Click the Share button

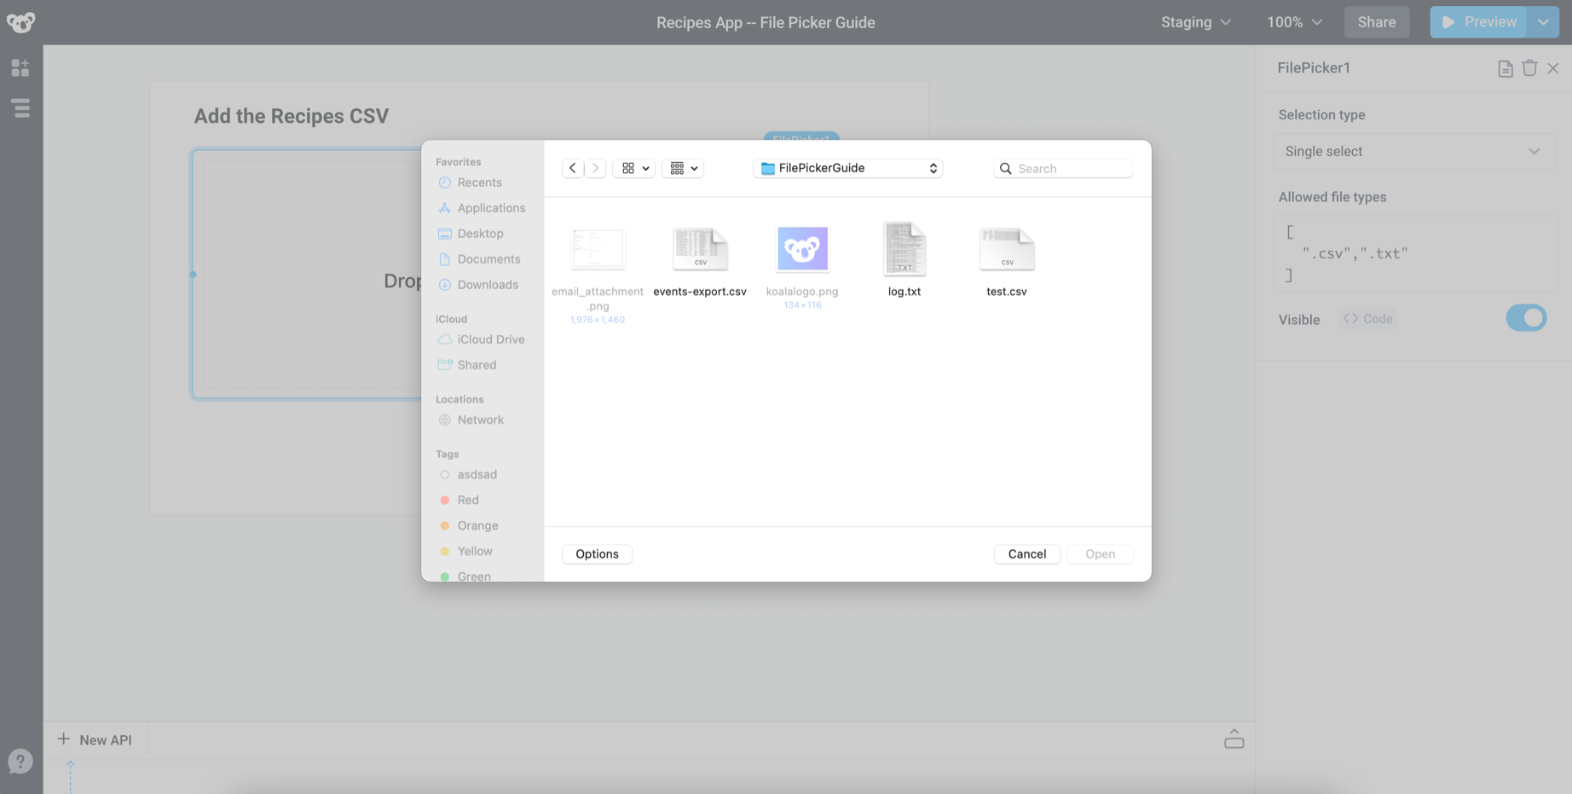click(x=1376, y=22)
